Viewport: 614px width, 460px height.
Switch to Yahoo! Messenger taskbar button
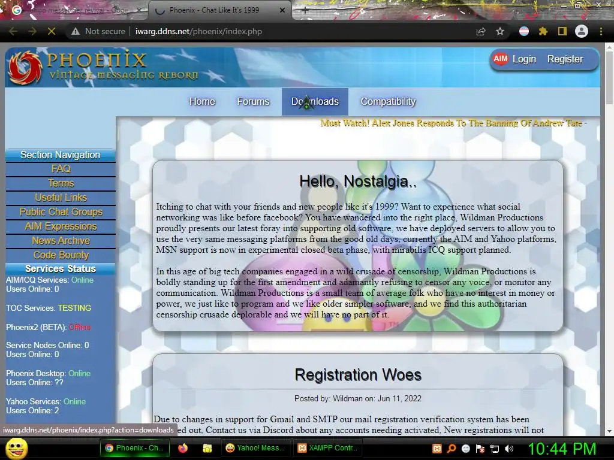pos(255,448)
